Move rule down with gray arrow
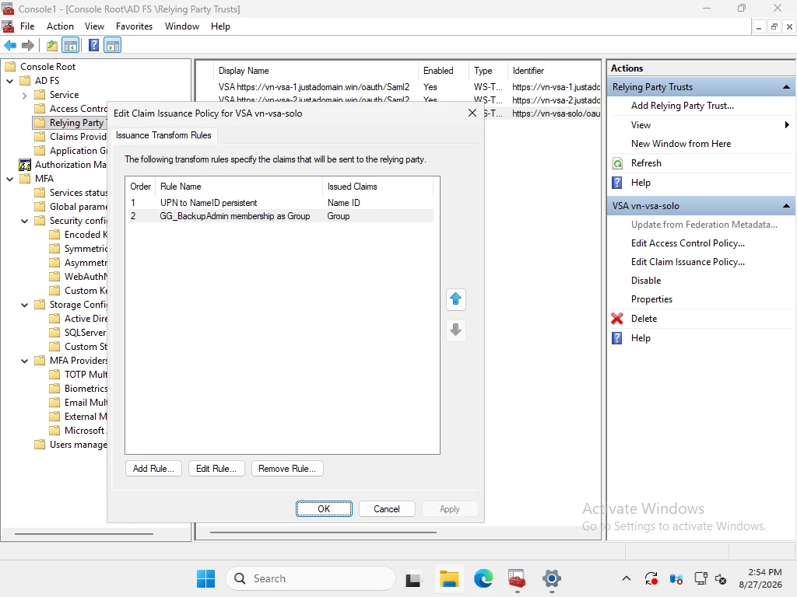 pos(455,330)
